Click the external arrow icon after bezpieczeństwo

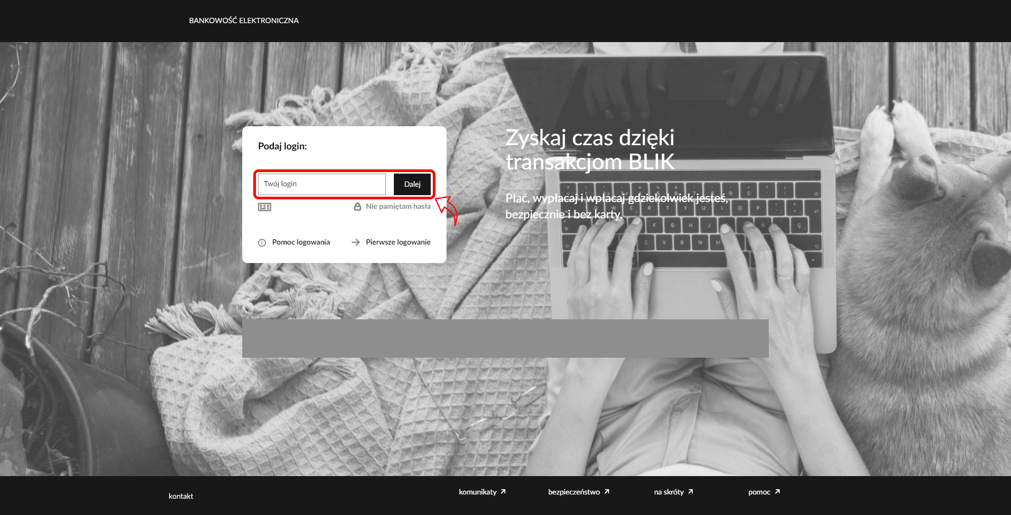[607, 492]
